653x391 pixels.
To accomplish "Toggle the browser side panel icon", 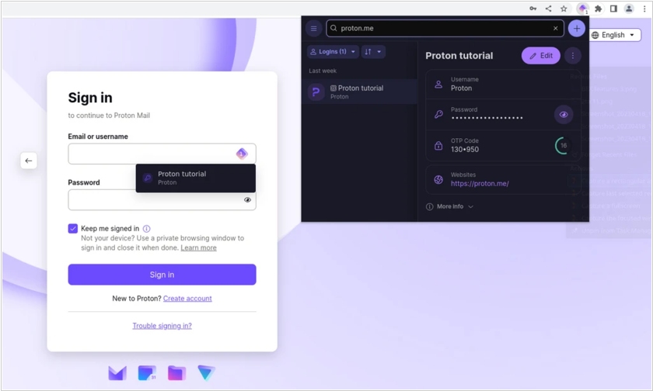I will point(613,9).
